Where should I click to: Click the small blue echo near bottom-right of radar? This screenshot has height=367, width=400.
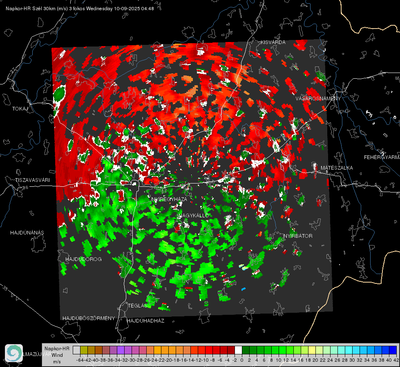click(x=244, y=289)
